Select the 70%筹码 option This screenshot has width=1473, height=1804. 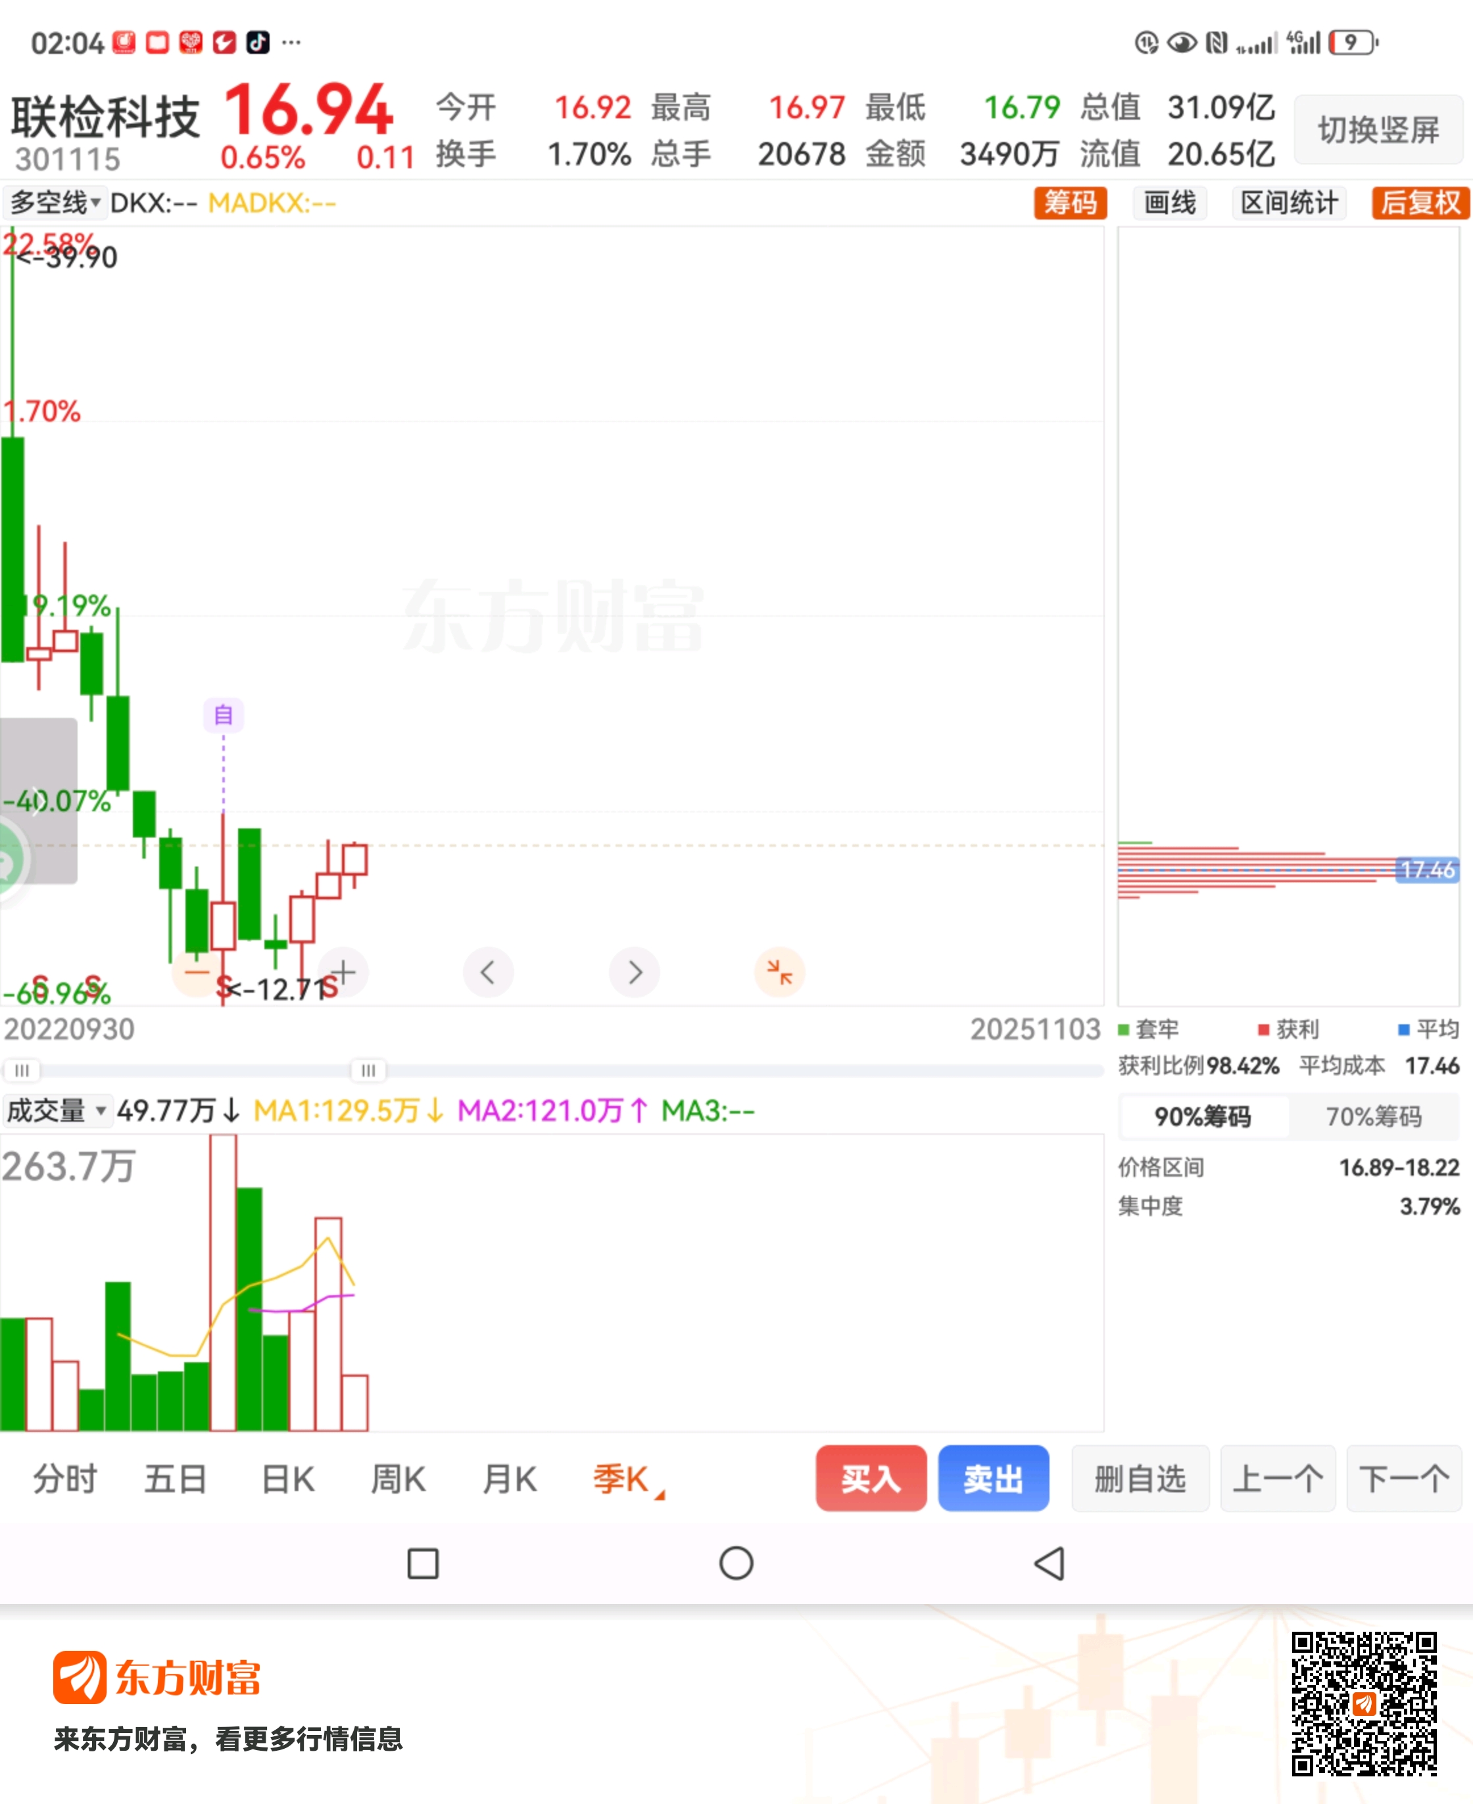click(1373, 1116)
